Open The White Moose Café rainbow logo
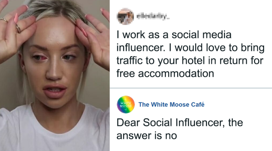The height and width of the screenshot is (151, 272). pos(126,105)
